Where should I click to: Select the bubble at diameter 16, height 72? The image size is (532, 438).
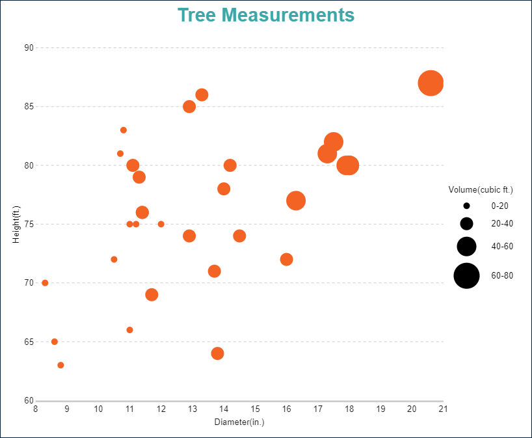point(286,260)
